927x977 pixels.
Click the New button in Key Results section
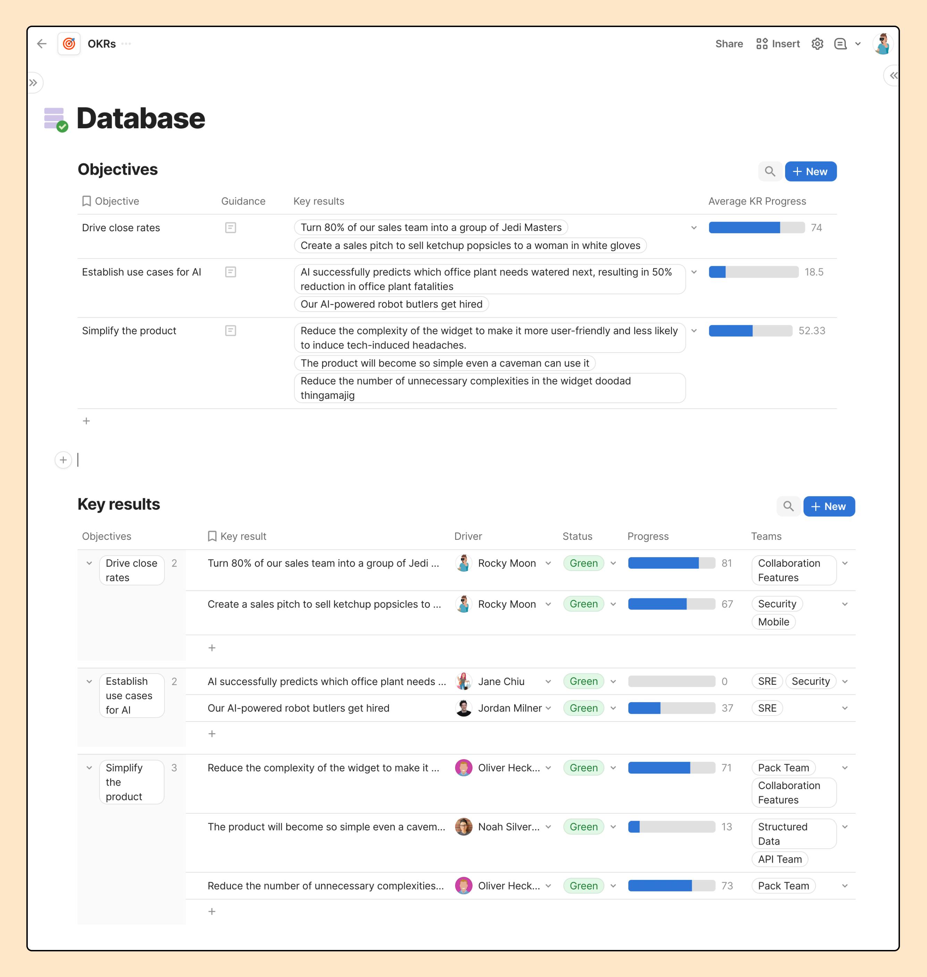pos(826,506)
